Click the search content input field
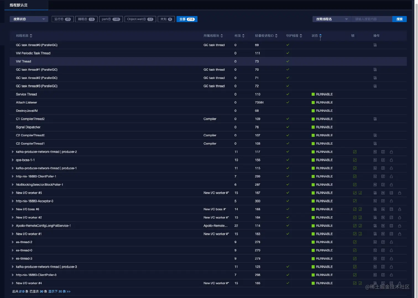The height and width of the screenshot is (298, 418). (x=372, y=19)
